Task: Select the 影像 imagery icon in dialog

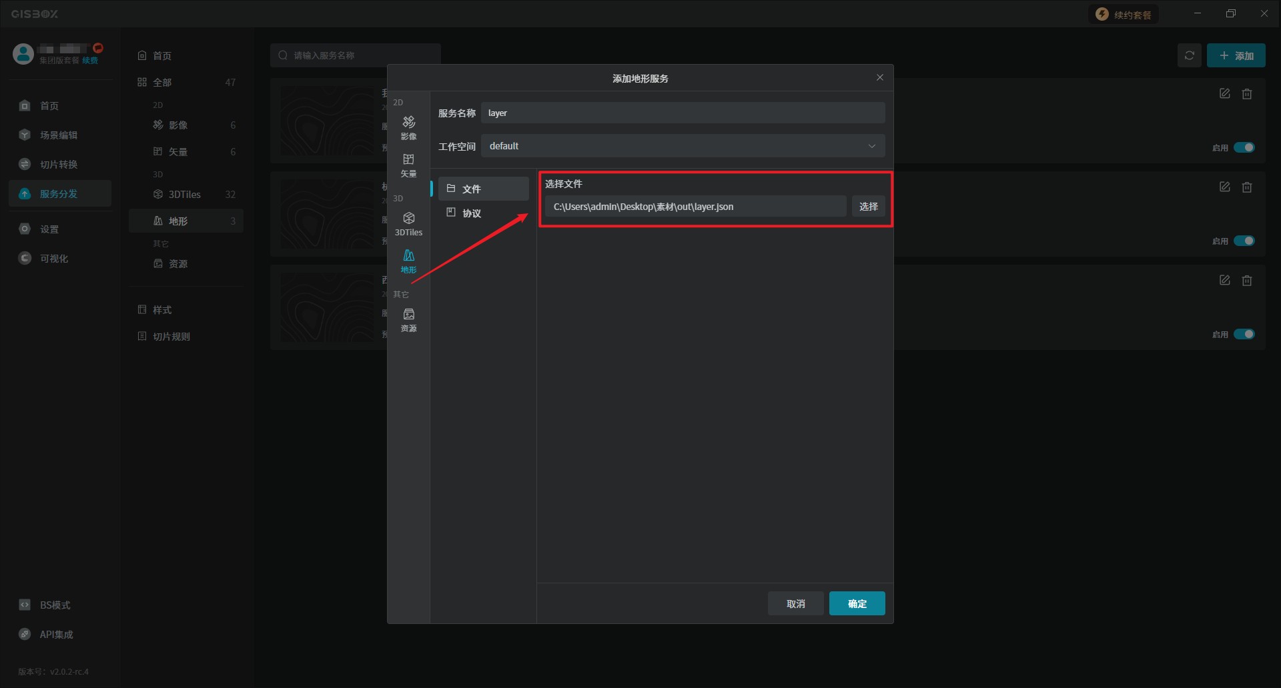Action: (408, 127)
